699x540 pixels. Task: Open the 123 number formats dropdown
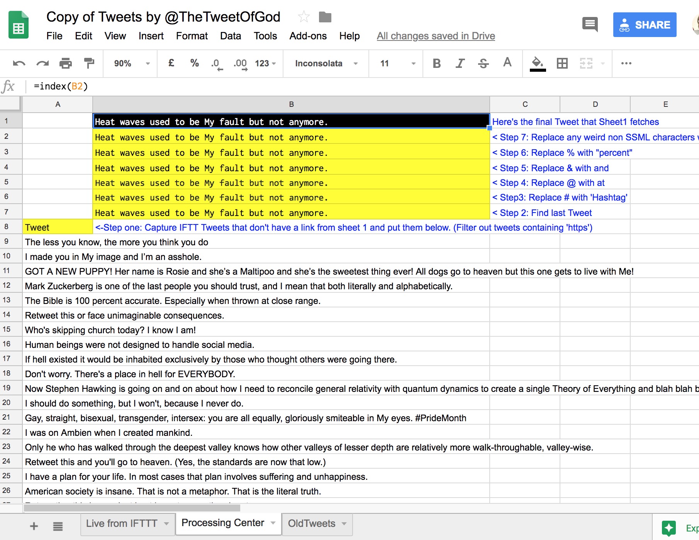click(x=265, y=63)
